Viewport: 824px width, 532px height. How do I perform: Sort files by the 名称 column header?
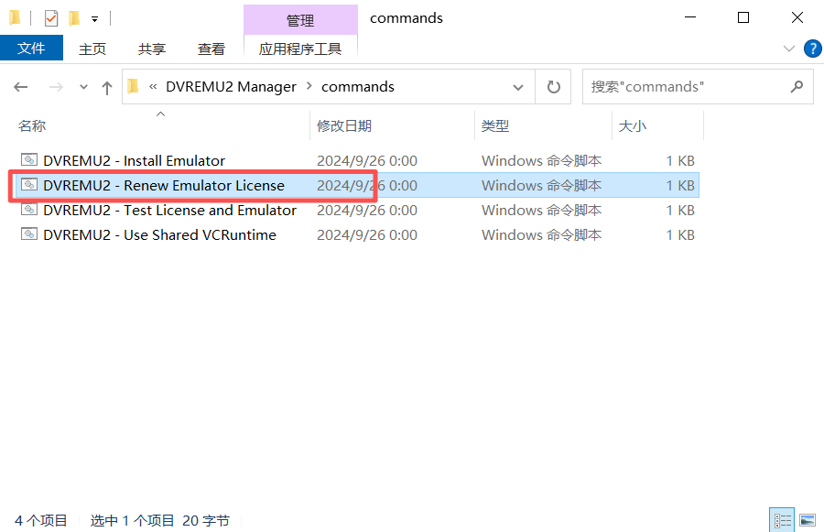[32, 125]
